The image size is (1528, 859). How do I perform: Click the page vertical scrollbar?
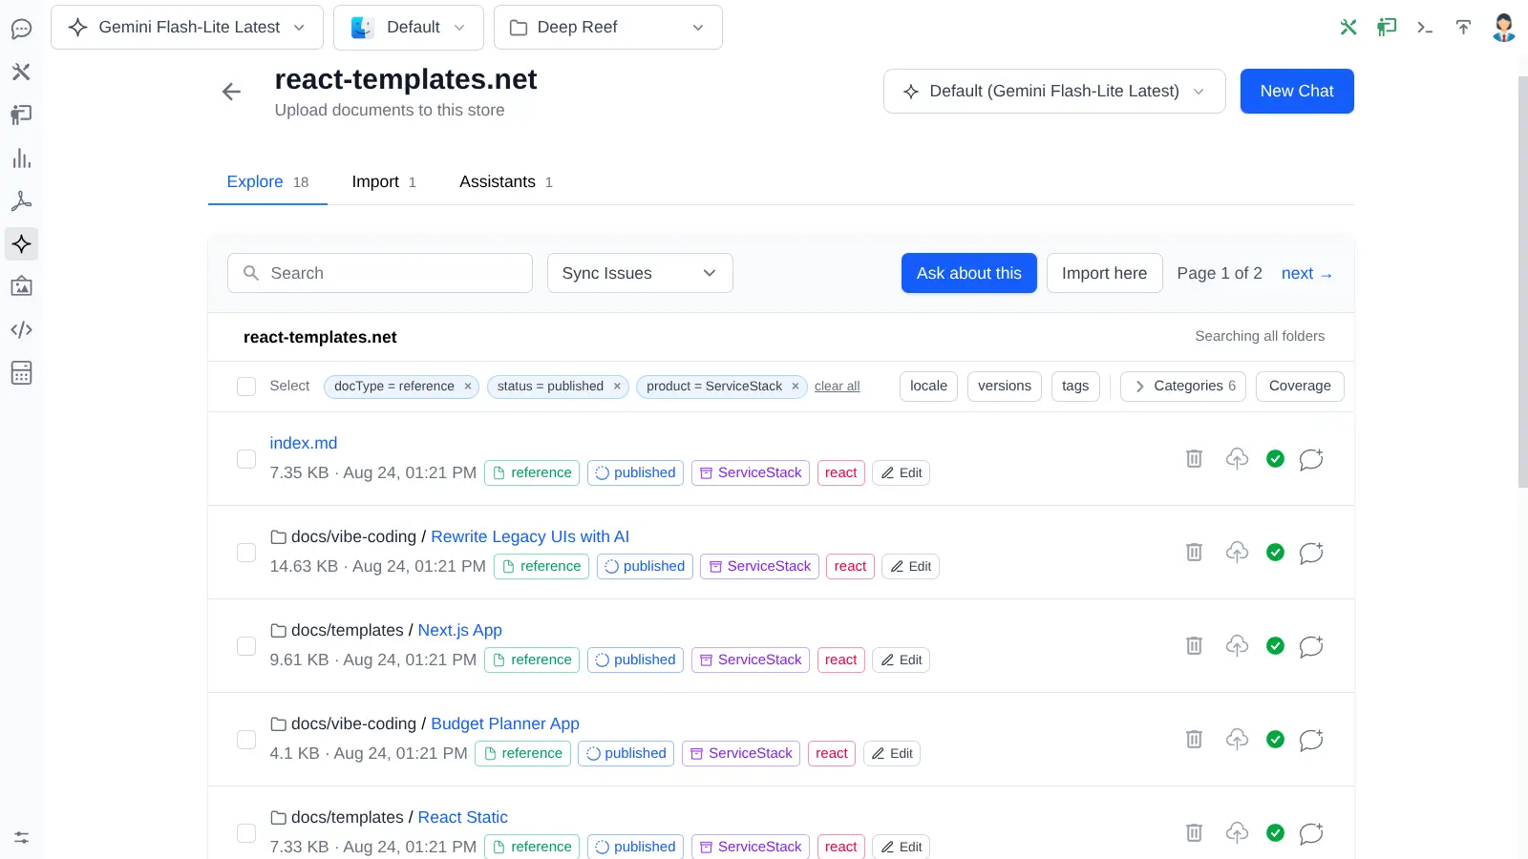pos(1522,282)
